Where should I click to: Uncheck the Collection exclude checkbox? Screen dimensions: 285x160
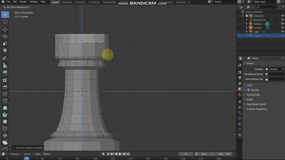(x=247, y=16)
